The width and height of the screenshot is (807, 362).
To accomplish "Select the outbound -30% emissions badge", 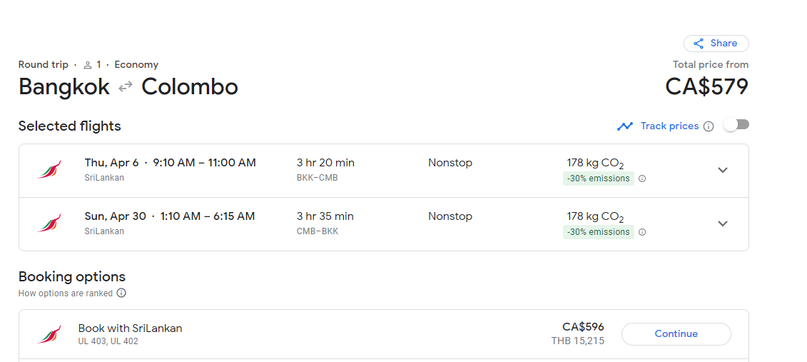I will (598, 179).
